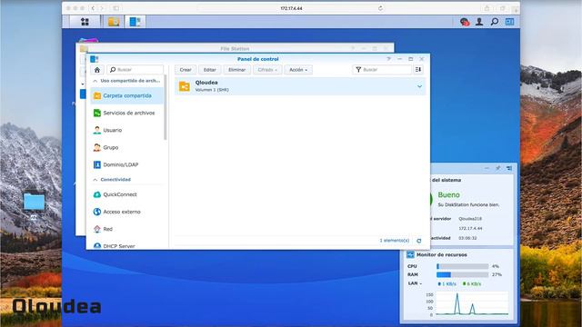The width and height of the screenshot is (582, 327).
Task: Select the Control Panel taskbar icon
Action: pos(135,22)
